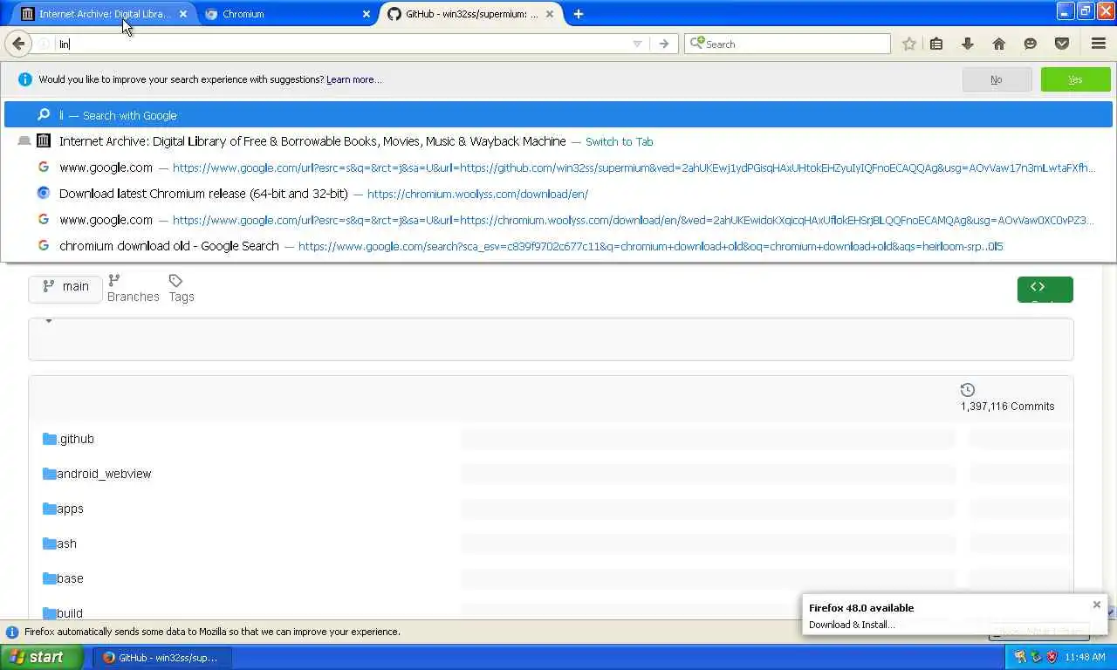
Task: Click info icon in search suggestions bar
Action: pos(24,79)
